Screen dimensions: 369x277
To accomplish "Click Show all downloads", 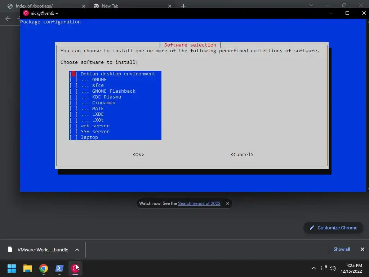I will [342, 249].
